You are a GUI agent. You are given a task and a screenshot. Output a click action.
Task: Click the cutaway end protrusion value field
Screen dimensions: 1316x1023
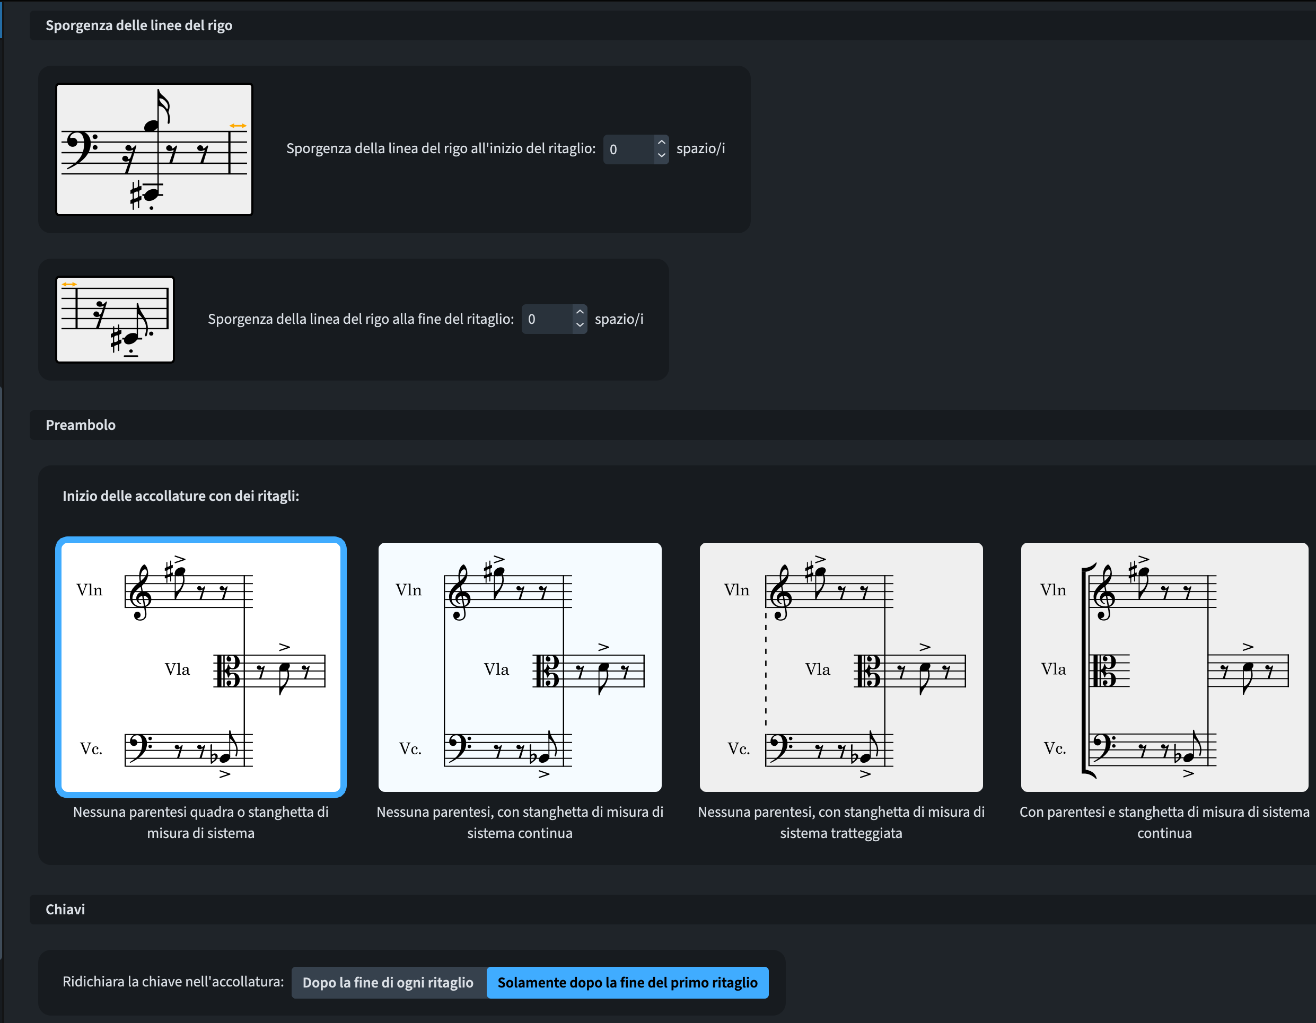pyautogui.click(x=547, y=319)
